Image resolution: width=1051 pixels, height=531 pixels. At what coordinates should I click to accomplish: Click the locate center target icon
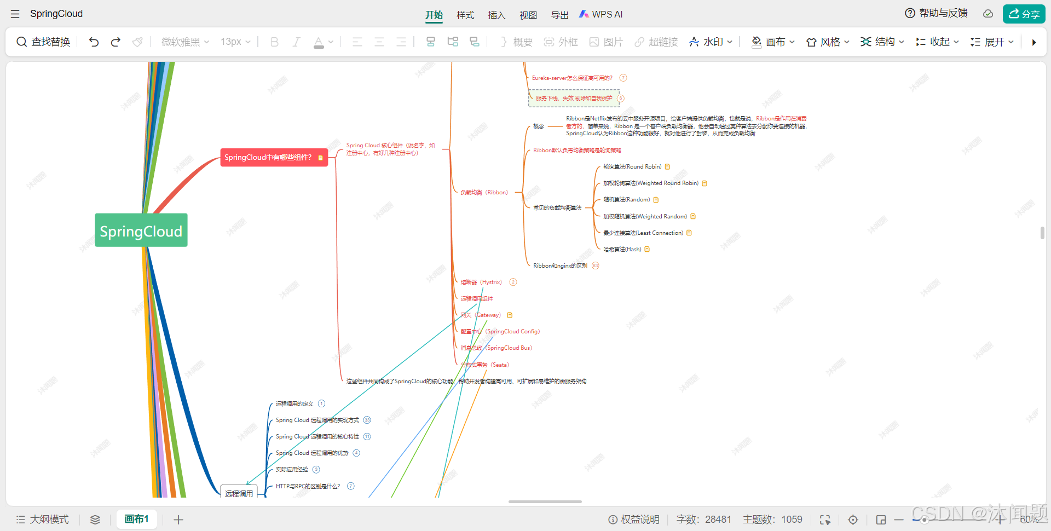(853, 520)
